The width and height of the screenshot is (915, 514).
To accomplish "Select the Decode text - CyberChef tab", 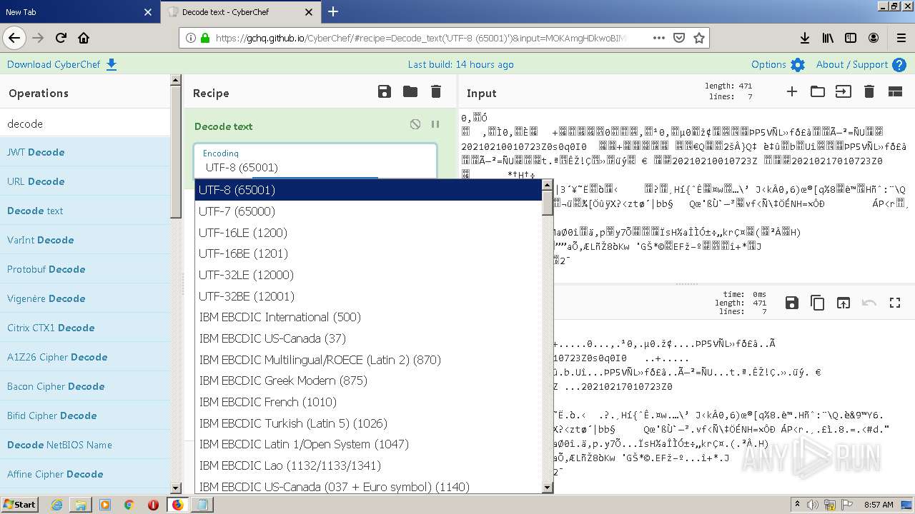I will point(242,12).
